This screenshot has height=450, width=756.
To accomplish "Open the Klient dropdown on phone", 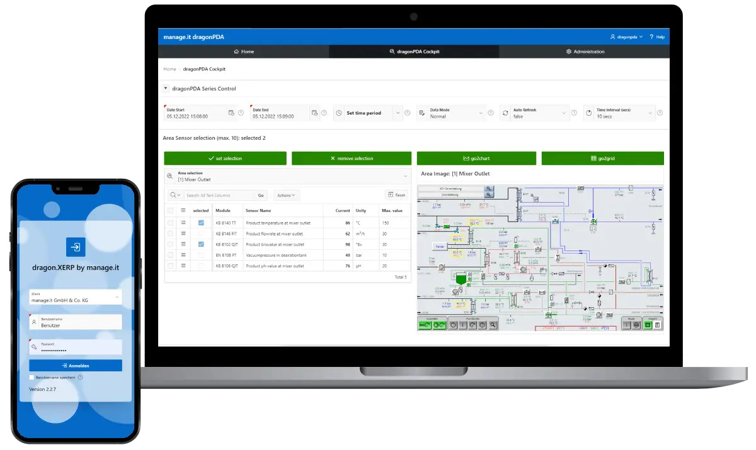I will [76, 297].
